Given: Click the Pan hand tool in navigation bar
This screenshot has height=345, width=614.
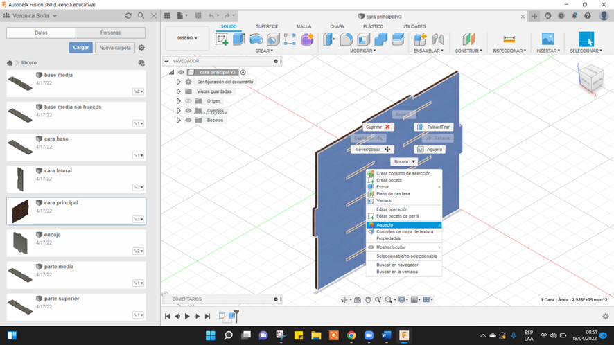Looking at the screenshot, I should 369,300.
